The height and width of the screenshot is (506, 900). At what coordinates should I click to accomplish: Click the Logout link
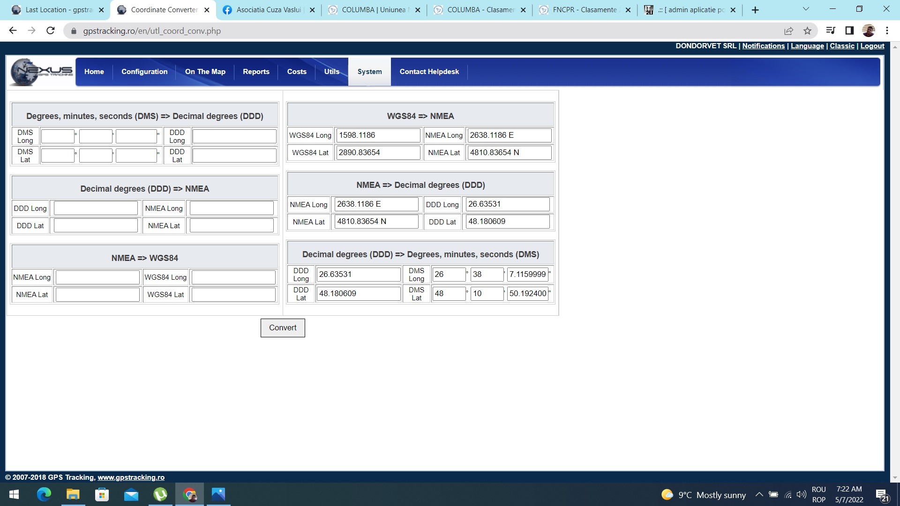(x=872, y=46)
